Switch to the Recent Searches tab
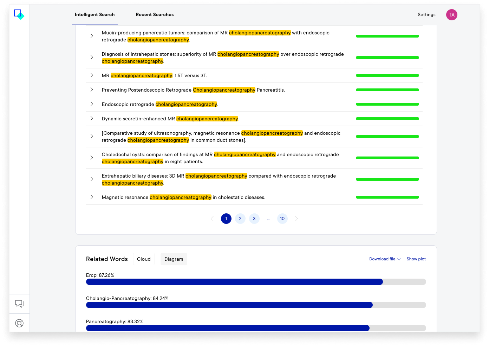The height and width of the screenshot is (346, 489). pos(155,15)
